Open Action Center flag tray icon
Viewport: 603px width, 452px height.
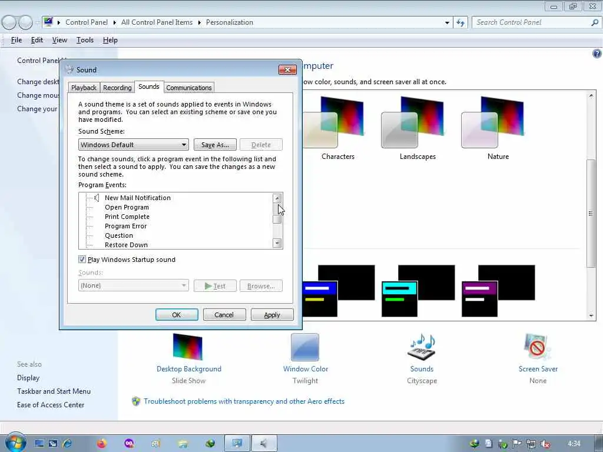click(517, 444)
